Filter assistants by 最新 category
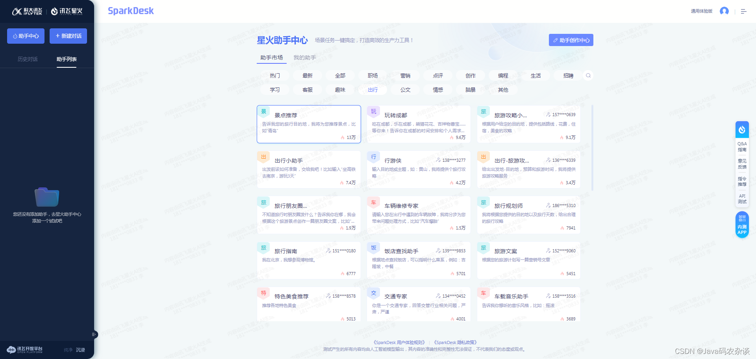 (x=308, y=76)
